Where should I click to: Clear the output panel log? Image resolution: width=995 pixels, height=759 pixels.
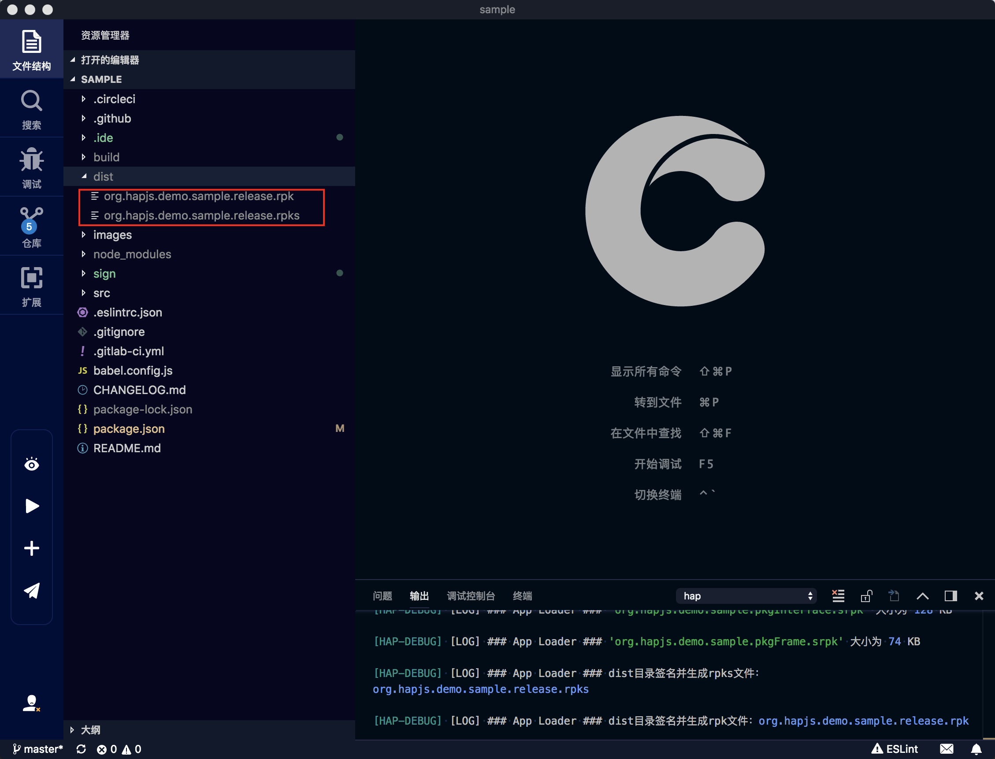click(x=838, y=596)
